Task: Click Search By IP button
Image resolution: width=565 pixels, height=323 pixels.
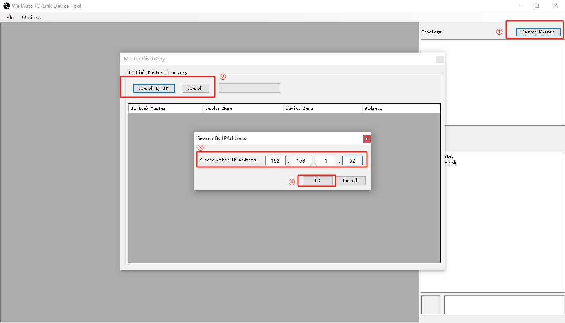Action: [x=153, y=88]
